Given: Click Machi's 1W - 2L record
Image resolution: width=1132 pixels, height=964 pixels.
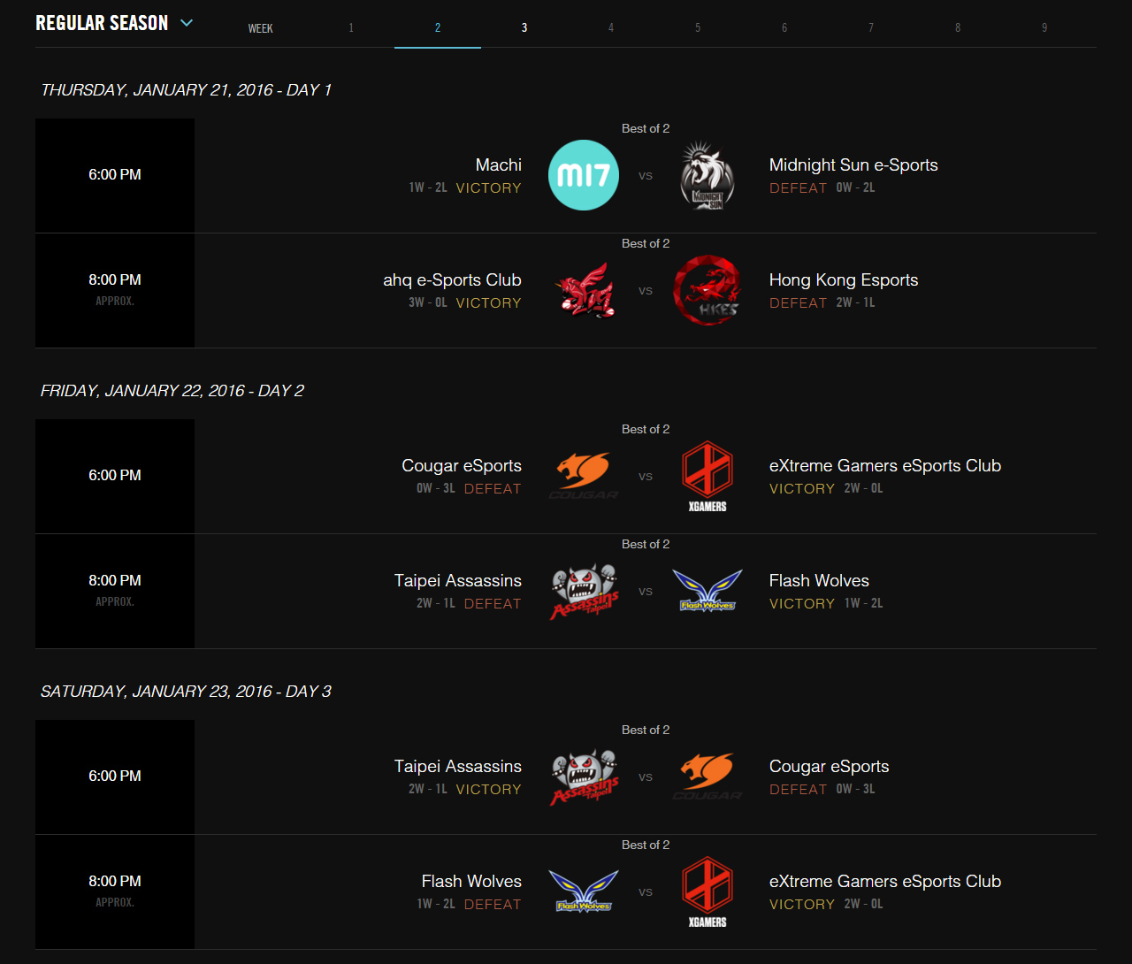Looking at the screenshot, I should [428, 187].
